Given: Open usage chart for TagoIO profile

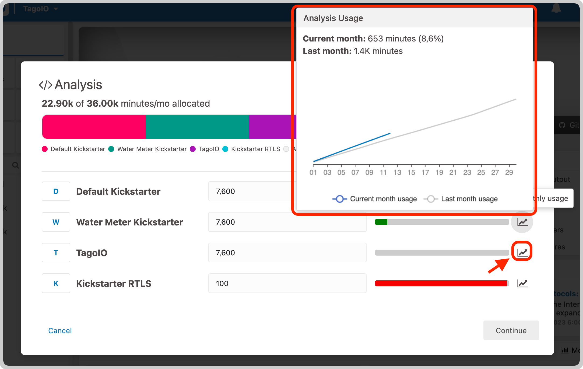Looking at the screenshot, I should [522, 252].
